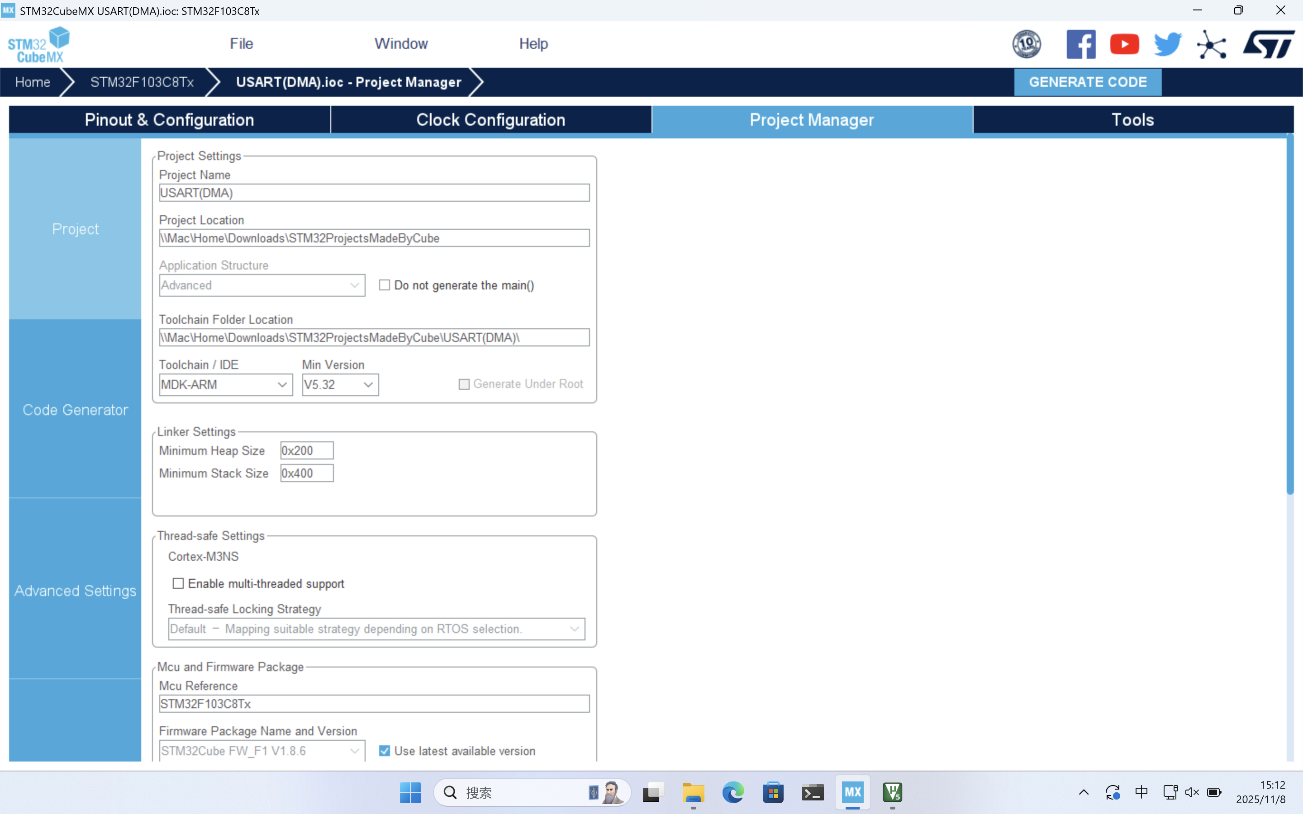This screenshot has height=814, width=1303.
Task: Click the muted volume tray icon
Action: [1192, 792]
